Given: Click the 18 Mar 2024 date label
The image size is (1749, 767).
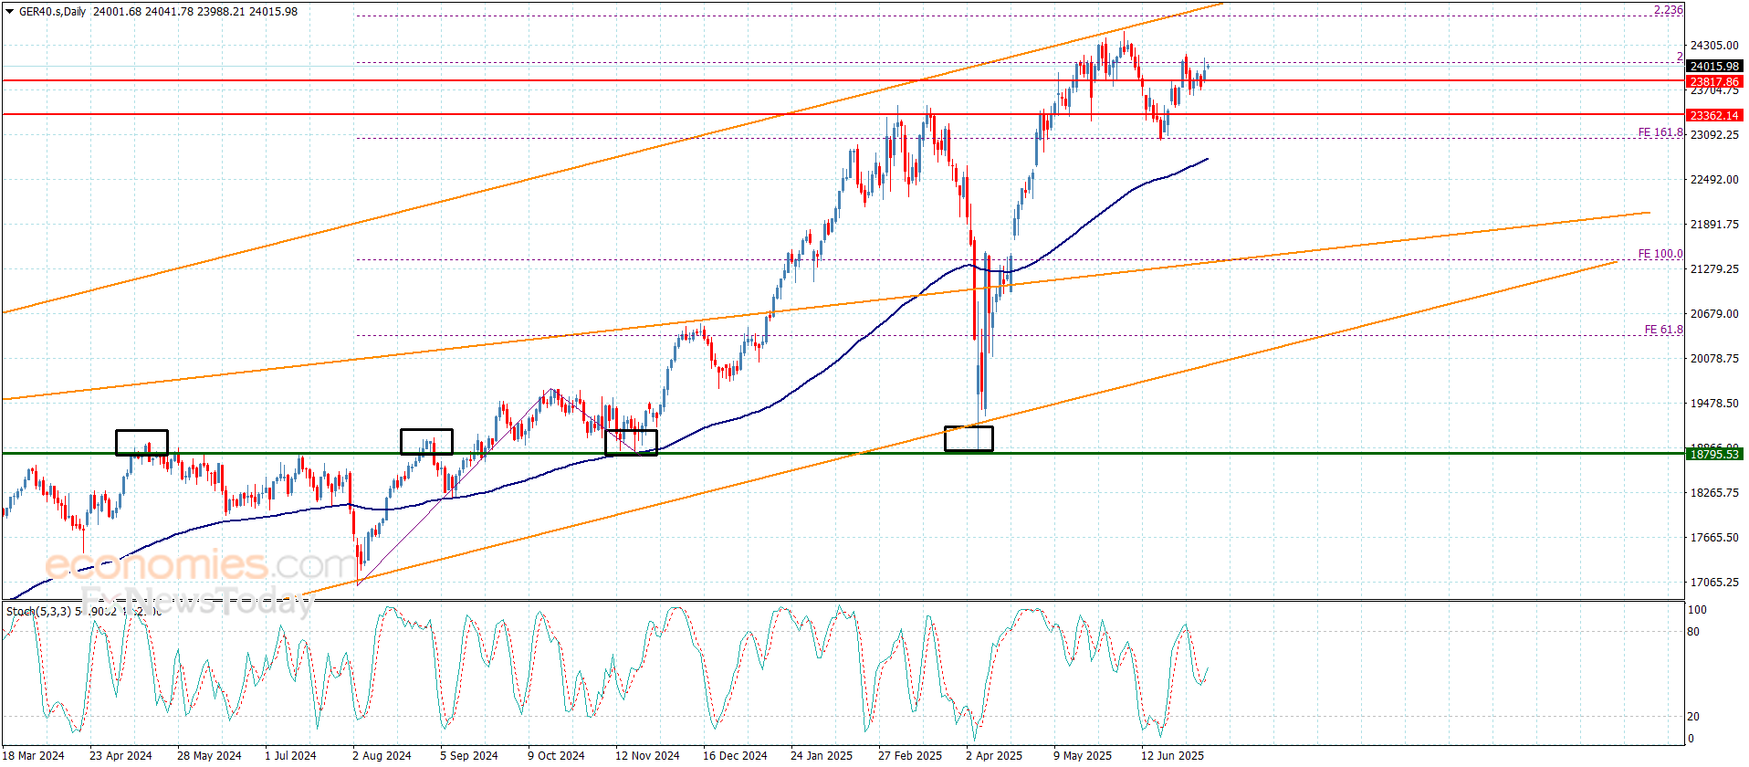Looking at the screenshot, I should click(35, 755).
